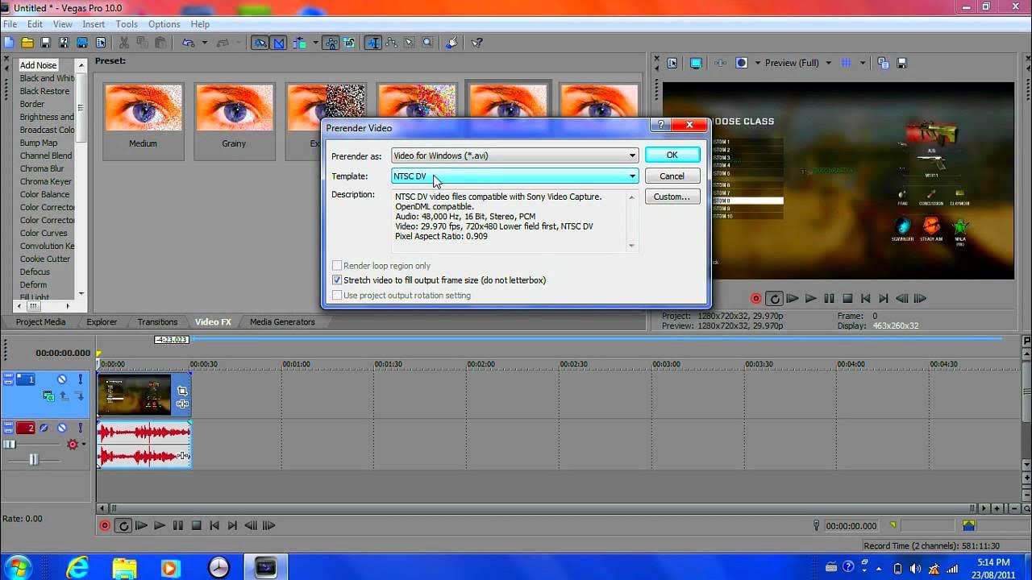Open Internet Explorer from the taskbar
Viewport: 1032px width, 580px height.
click(77, 567)
